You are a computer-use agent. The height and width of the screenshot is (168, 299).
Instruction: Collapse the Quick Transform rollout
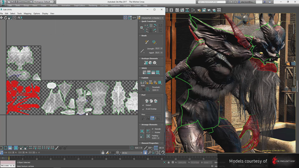[x=140, y=21]
